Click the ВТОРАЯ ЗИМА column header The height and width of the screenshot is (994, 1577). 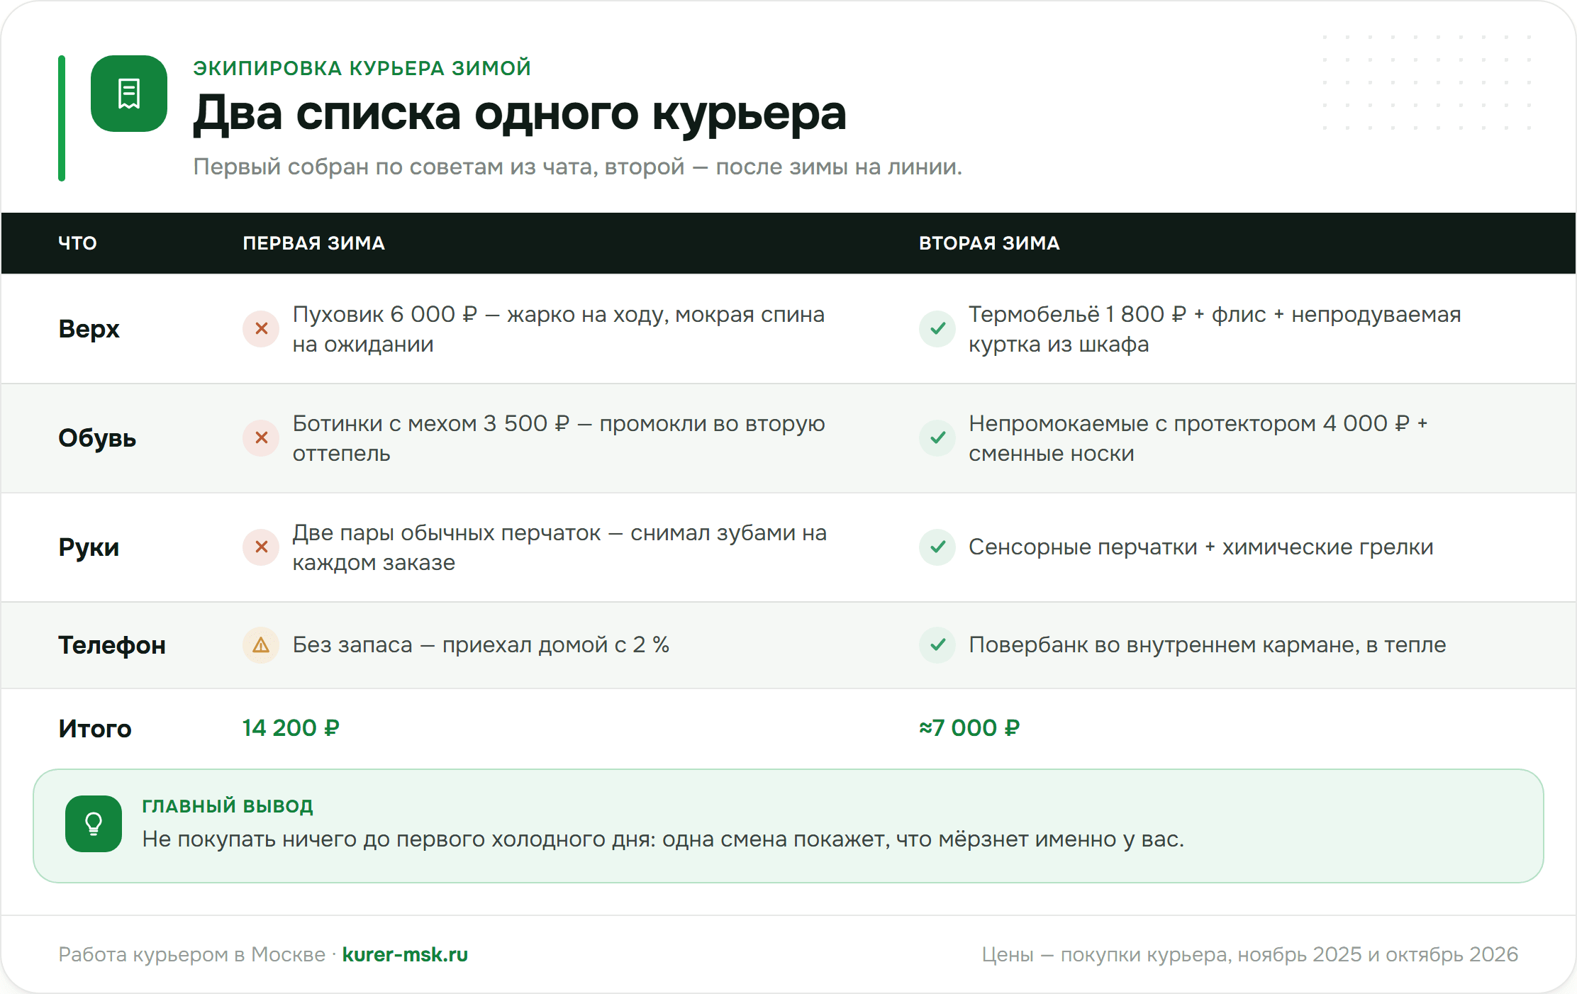click(989, 243)
